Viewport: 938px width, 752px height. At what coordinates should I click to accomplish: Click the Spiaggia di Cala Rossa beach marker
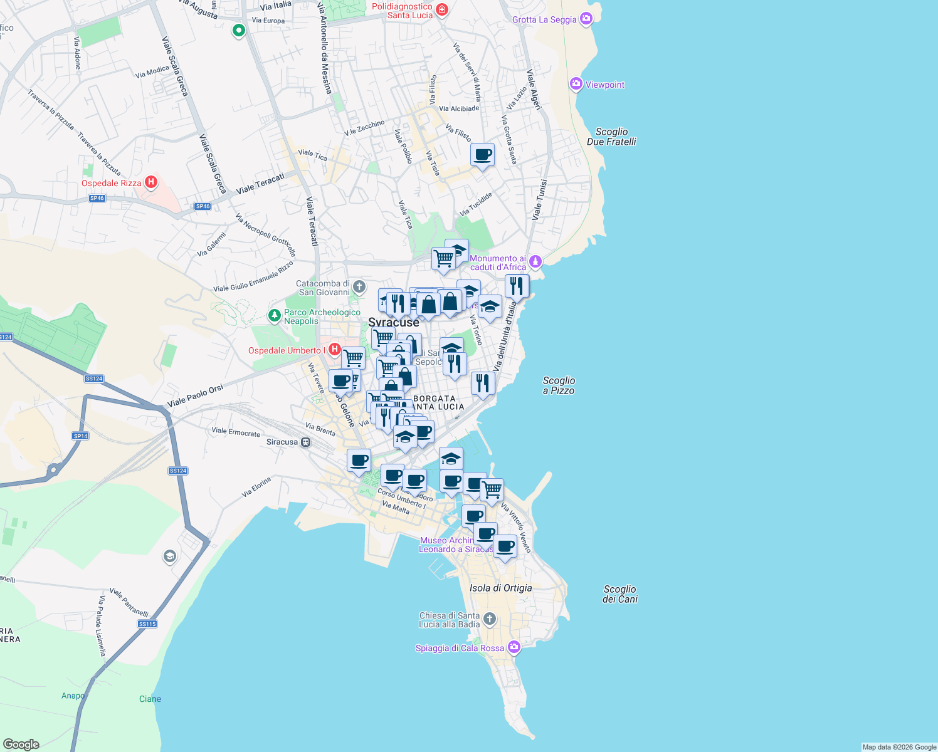pyautogui.click(x=514, y=647)
